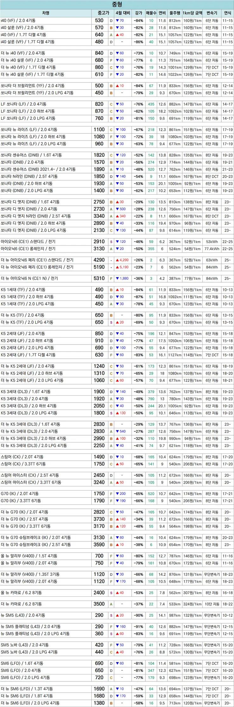Select "아이오닉6 (CE1) 롱레인지 / 전기"
The width and height of the screenshot is (234, 707).
(x=28, y=249)
